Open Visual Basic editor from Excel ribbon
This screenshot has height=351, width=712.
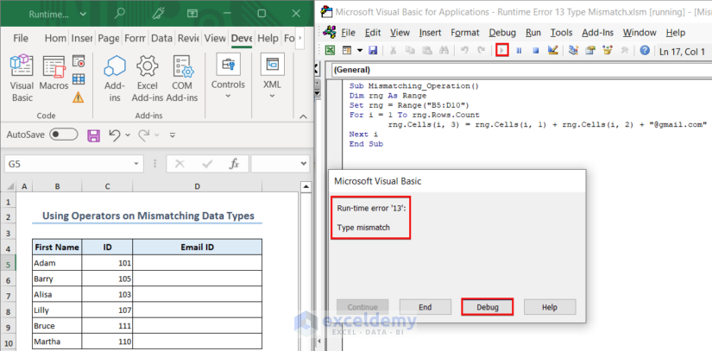coord(22,78)
